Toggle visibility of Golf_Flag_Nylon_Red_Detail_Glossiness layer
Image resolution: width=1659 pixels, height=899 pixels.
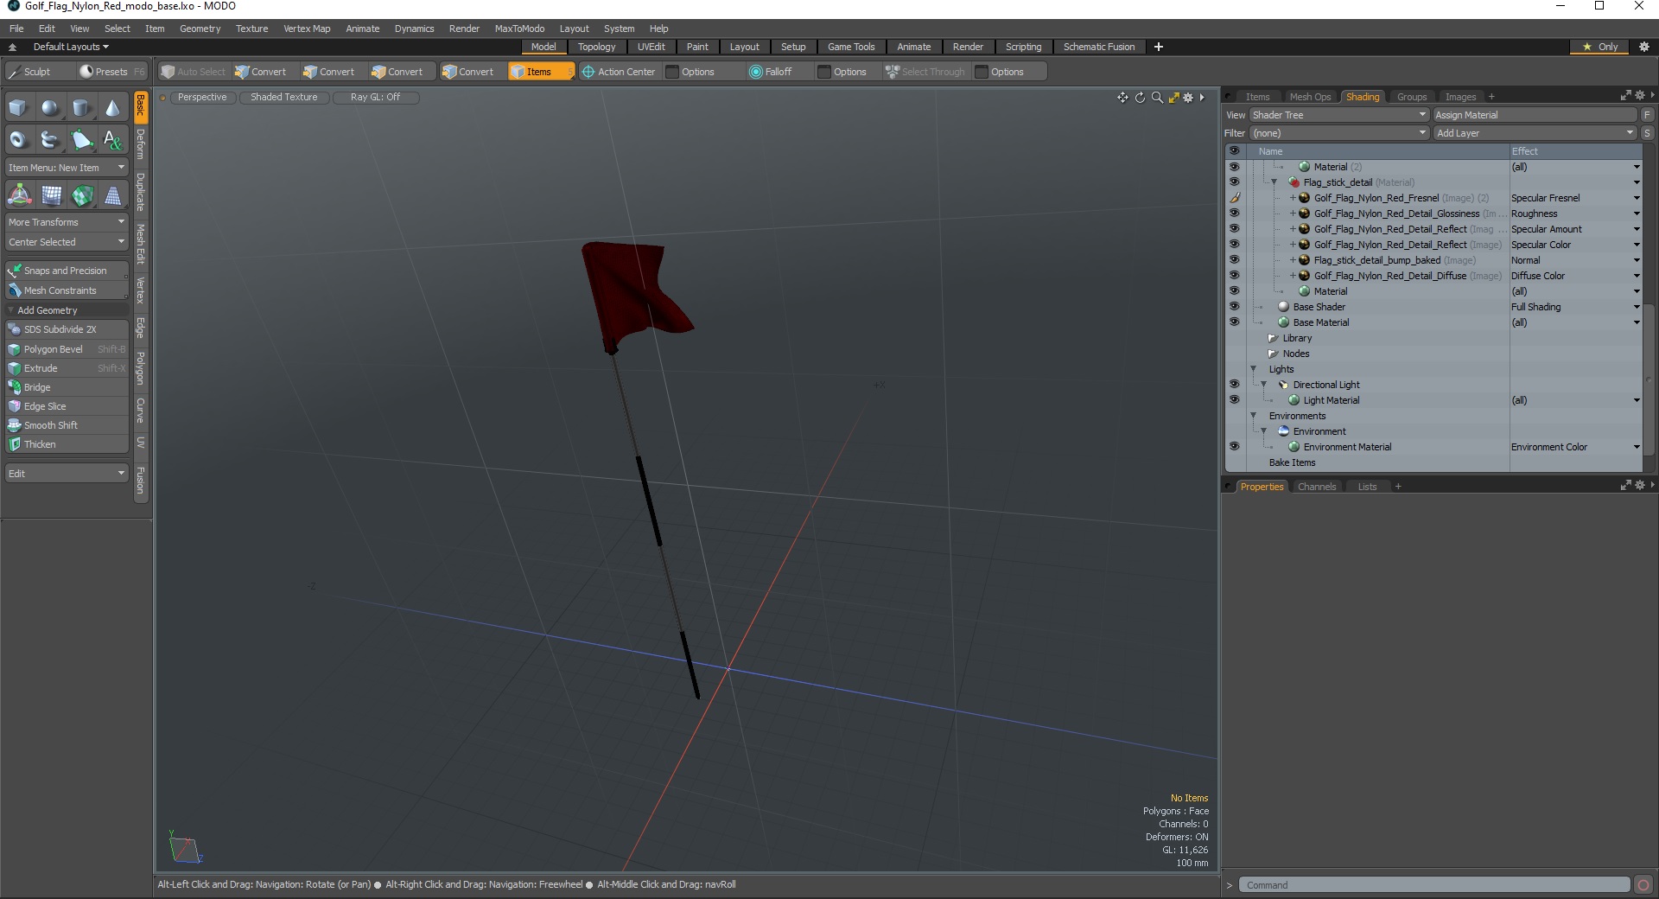click(x=1234, y=214)
